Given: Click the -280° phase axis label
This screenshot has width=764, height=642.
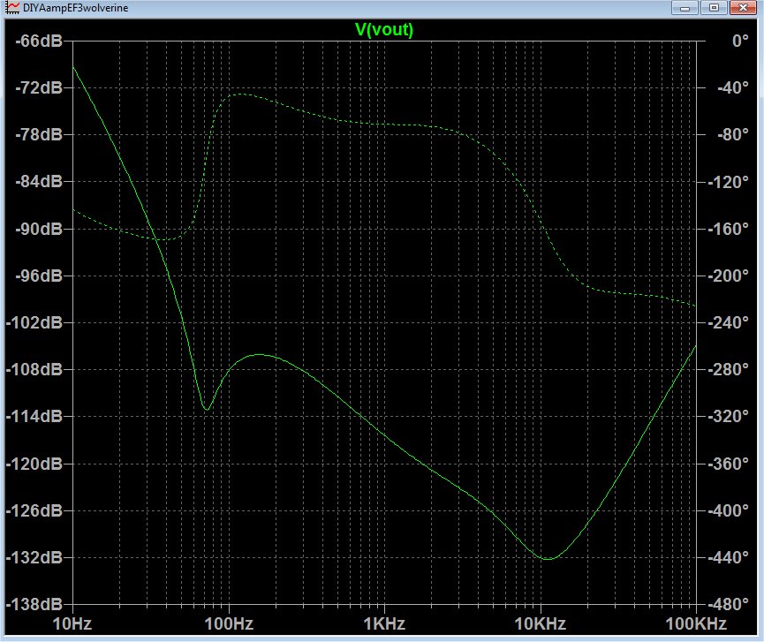Looking at the screenshot, I should click(728, 369).
